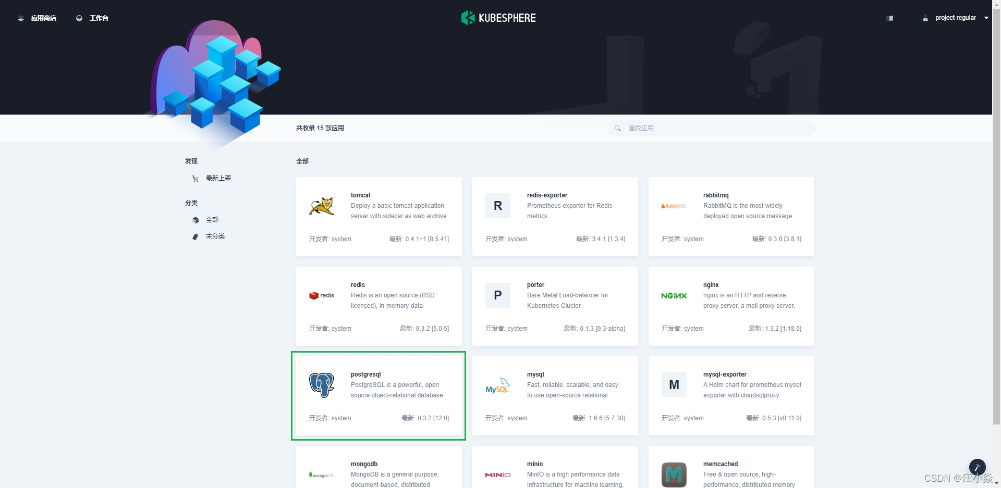
Task: Click the 共收录 15 款应用 count text
Action: 320,128
